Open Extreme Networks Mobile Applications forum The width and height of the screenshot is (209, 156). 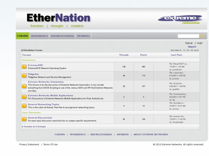click(51, 95)
